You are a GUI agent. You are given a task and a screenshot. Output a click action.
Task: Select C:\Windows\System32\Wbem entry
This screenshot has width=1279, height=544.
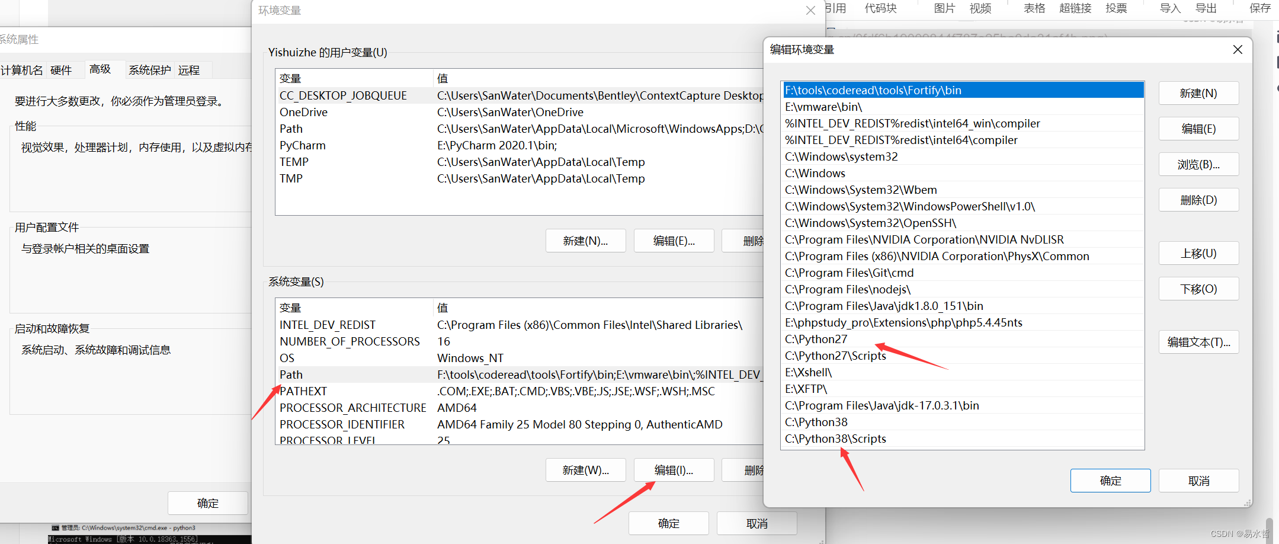(963, 190)
